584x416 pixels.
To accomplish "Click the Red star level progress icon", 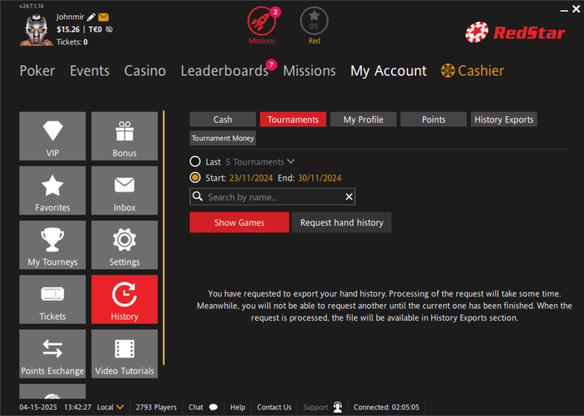I will [x=314, y=21].
